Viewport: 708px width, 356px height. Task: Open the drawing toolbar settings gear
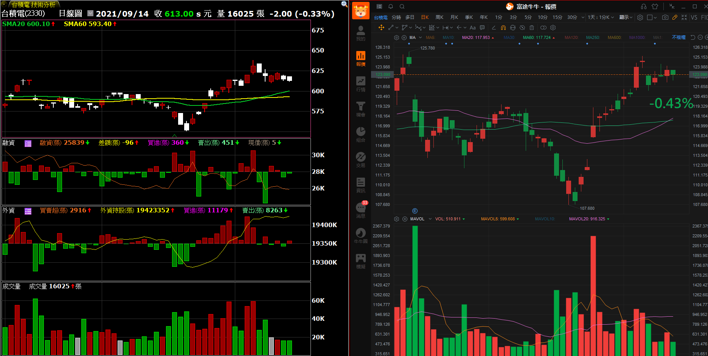pyautogui.click(x=553, y=28)
